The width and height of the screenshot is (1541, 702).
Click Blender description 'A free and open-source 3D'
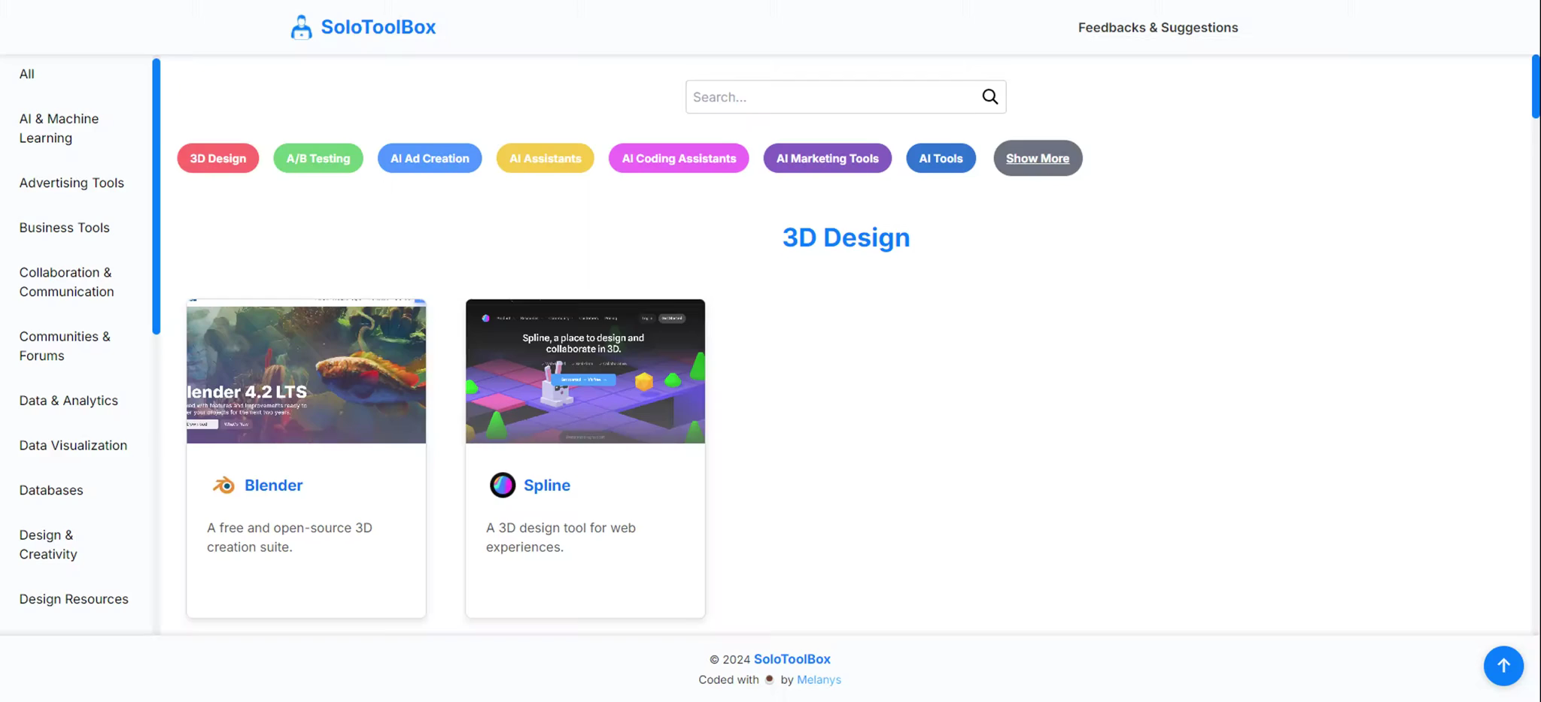[290, 528]
